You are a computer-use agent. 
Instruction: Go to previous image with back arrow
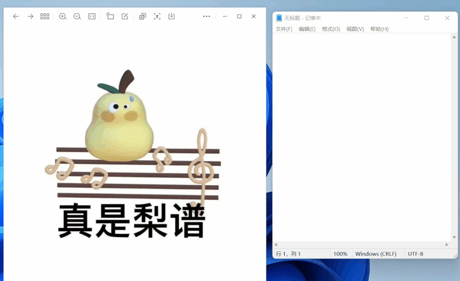click(16, 17)
